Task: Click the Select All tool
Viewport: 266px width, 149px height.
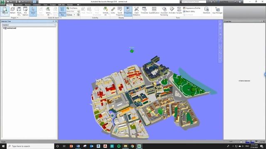Action: (48, 11)
